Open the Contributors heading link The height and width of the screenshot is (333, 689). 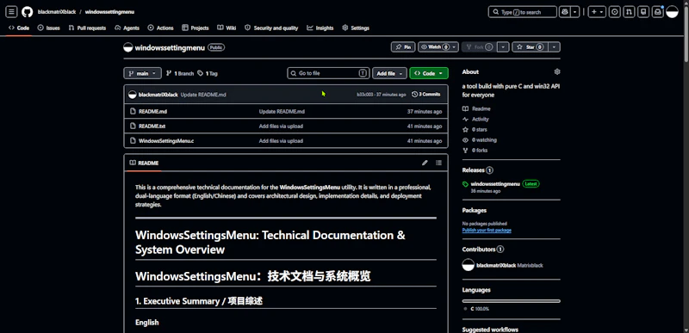[483, 250]
